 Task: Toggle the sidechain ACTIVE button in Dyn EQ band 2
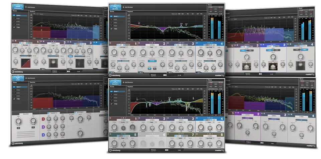[x=153, y=61]
